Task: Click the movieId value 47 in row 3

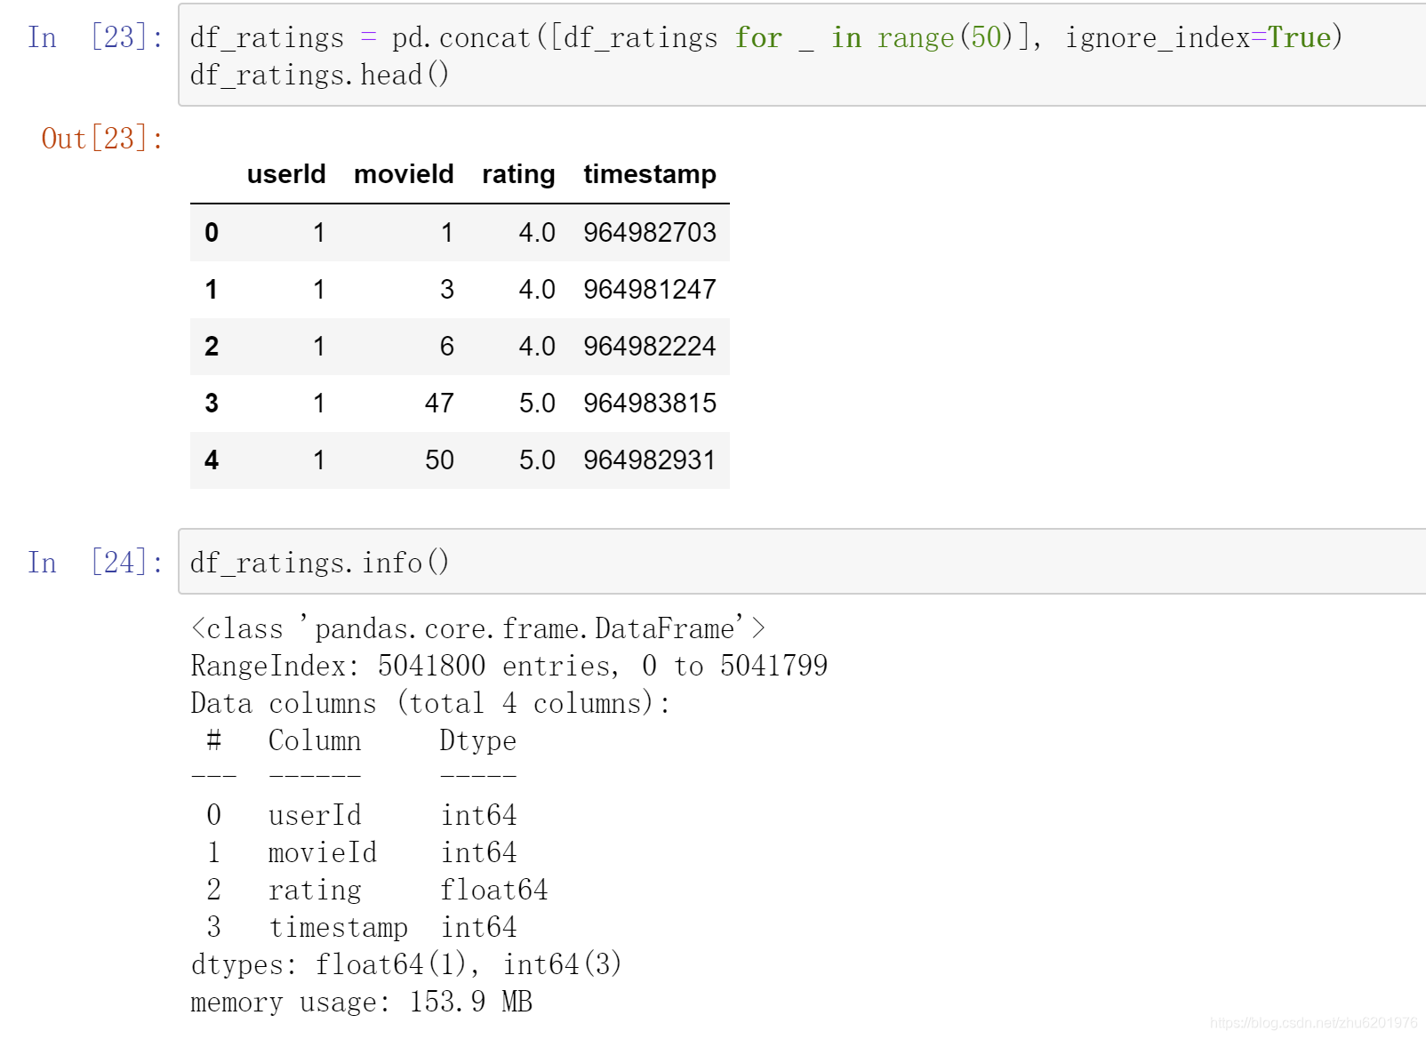Action: (x=440, y=403)
